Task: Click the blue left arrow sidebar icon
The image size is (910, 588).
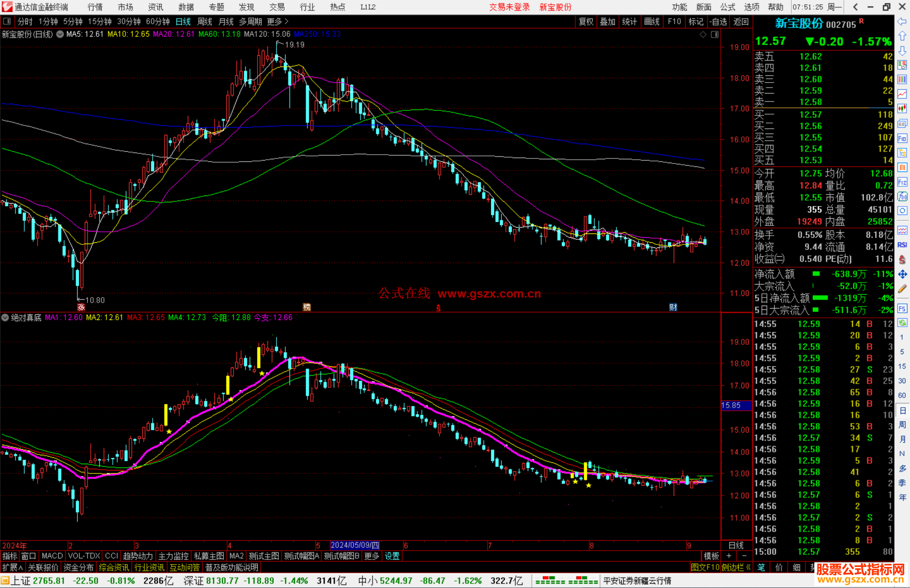Action: [x=902, y=21]
